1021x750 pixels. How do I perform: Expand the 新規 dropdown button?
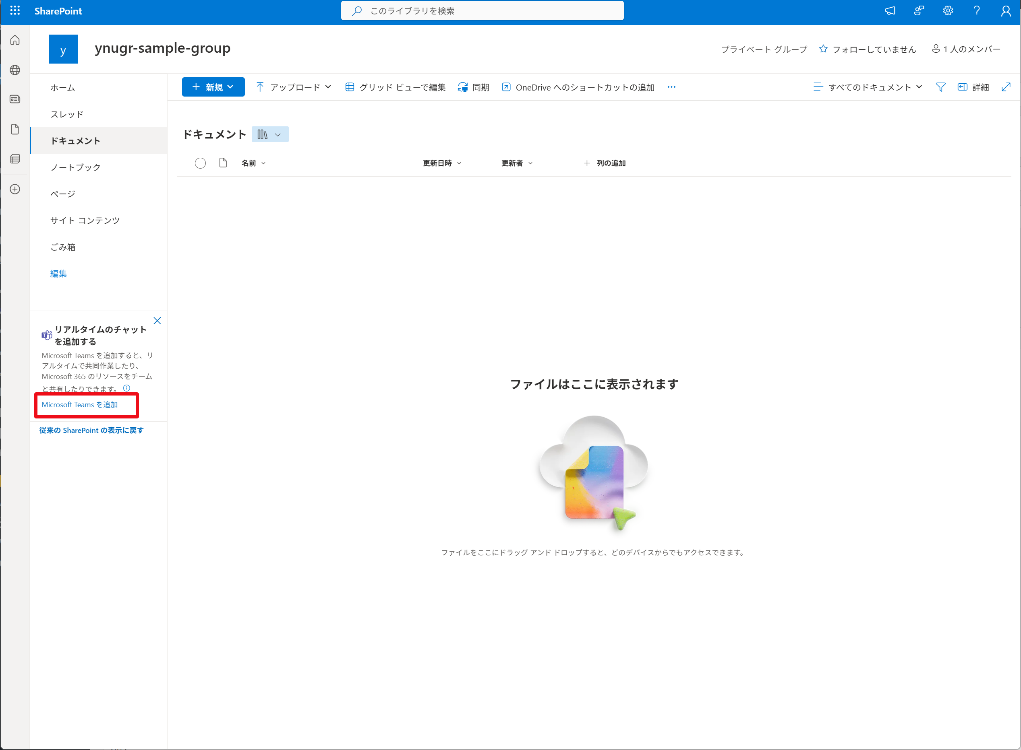[213, 87]
